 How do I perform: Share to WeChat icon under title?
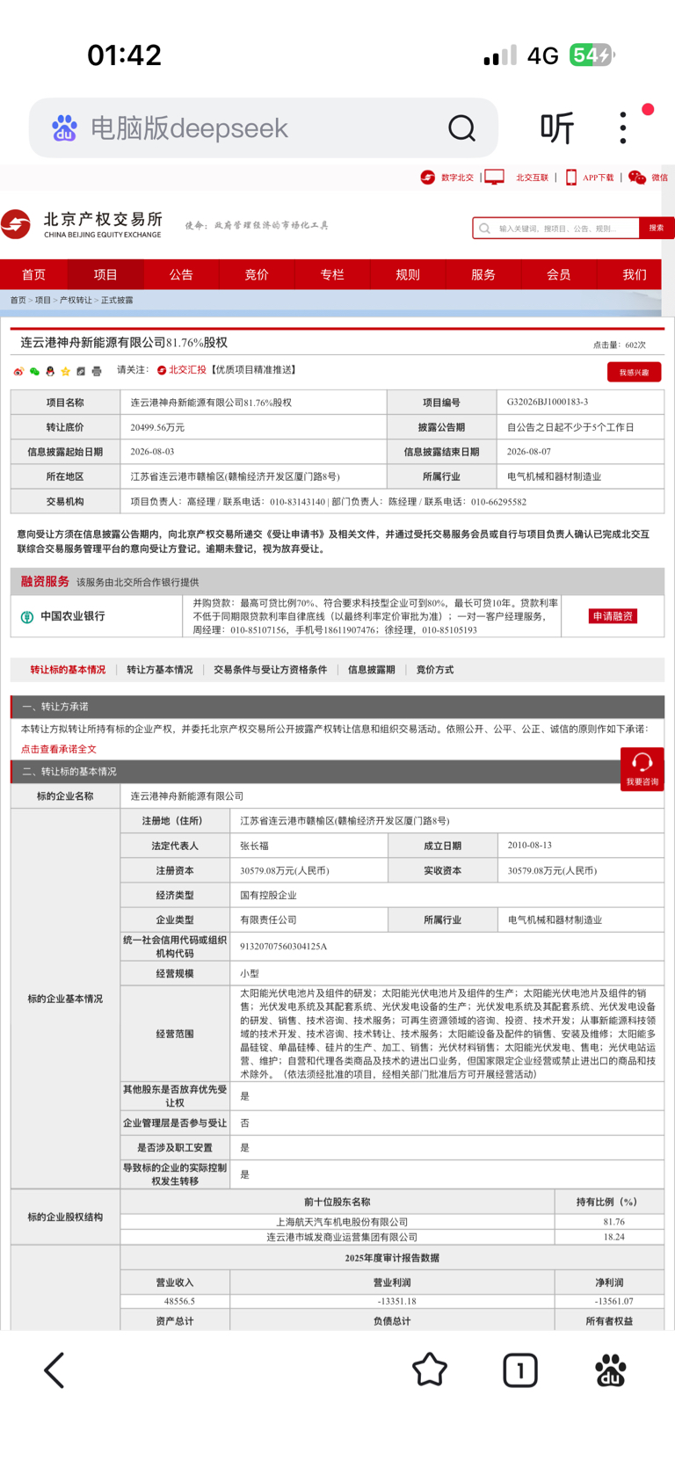point(34,372)
